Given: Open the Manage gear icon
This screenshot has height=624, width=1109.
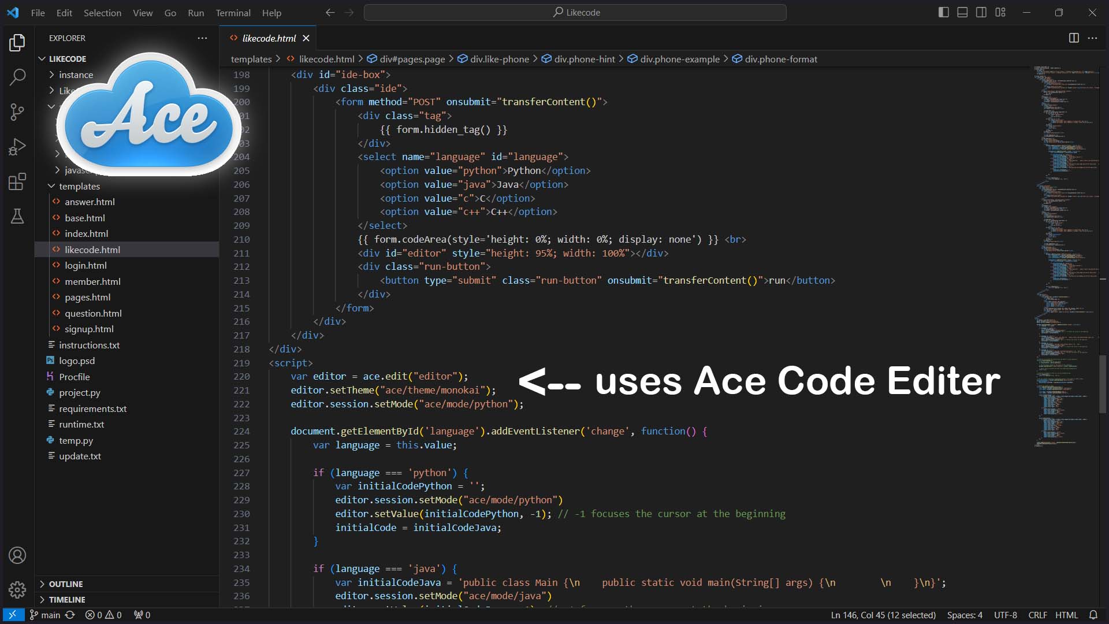Looking at the screenshot, I should (x=17, y=590).
